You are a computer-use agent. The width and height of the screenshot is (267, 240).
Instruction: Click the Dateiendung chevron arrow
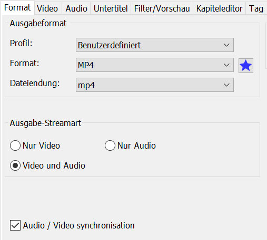[226, 85]
